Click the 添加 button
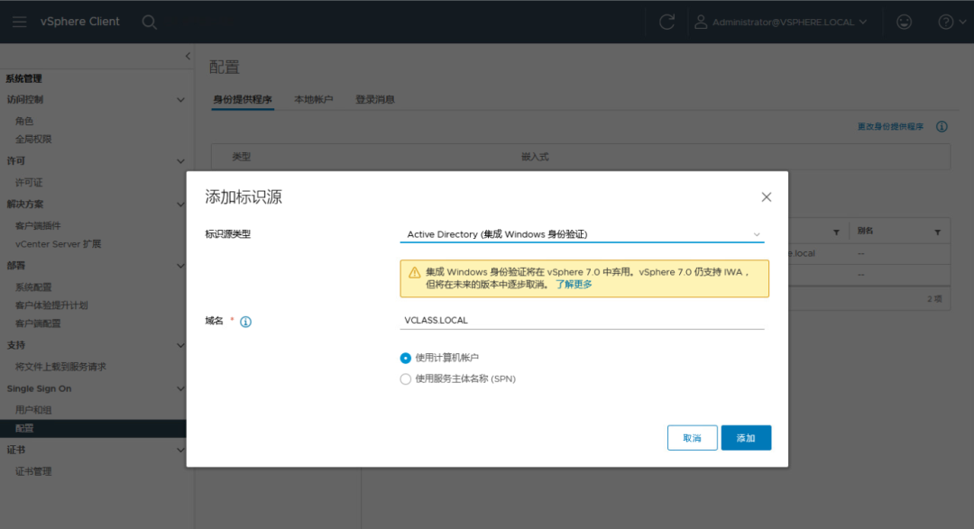The image size is (974, 529). coord(746,438)
